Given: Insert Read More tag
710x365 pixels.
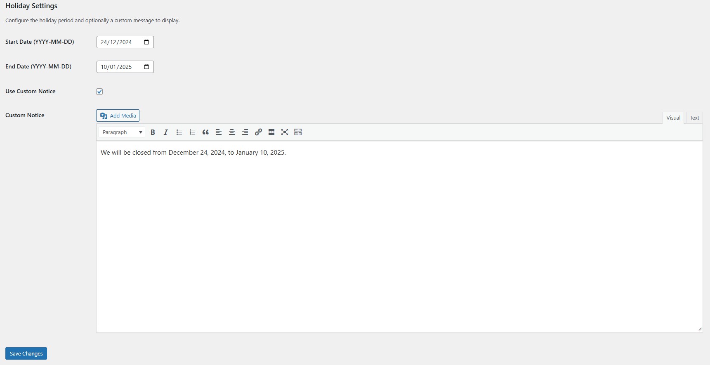Looking at the screenshot, I should pyautogui.click(x=271, y=132).
